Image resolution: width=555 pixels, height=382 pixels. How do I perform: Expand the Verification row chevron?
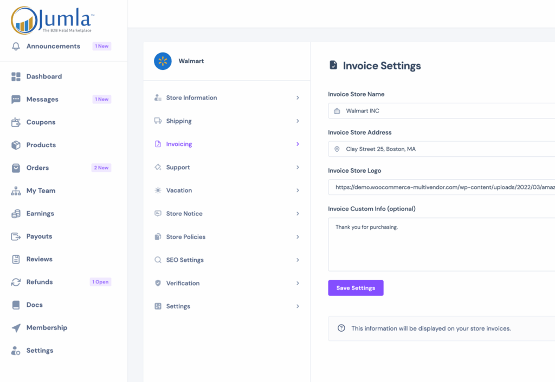click(298, 283)
